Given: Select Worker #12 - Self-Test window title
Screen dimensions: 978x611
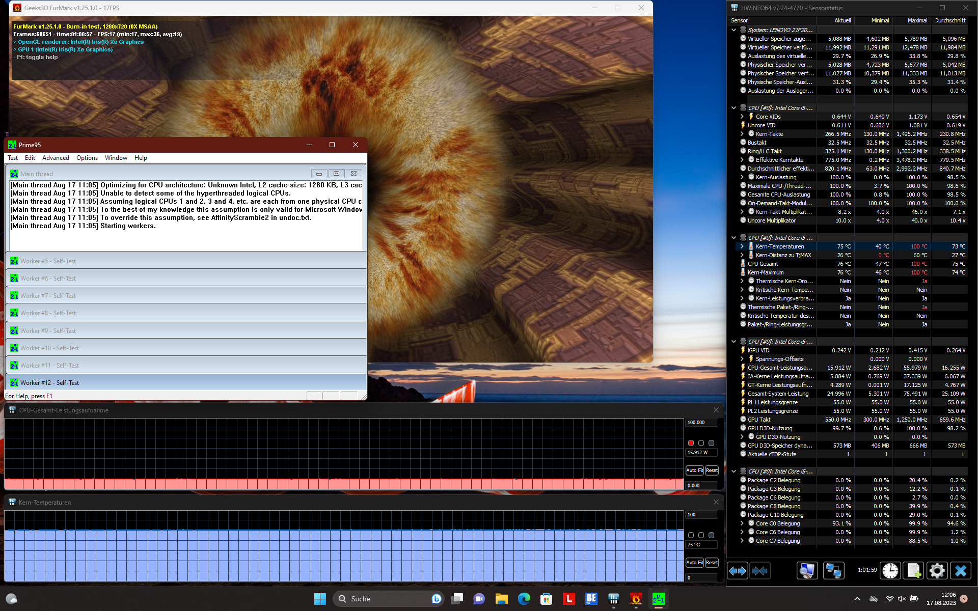Looking at the screenshot, I should point(49,383).
